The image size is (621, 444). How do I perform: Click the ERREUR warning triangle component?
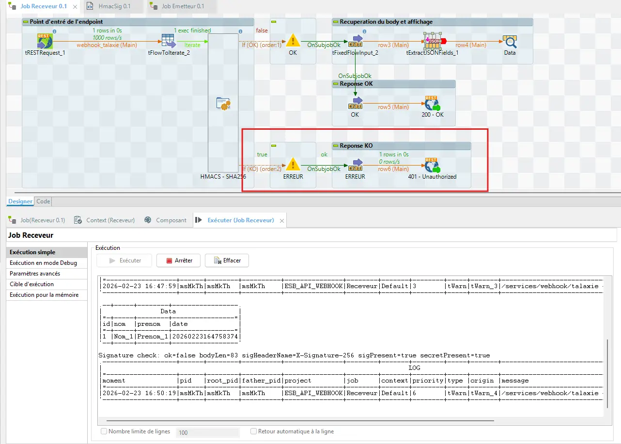293,165
